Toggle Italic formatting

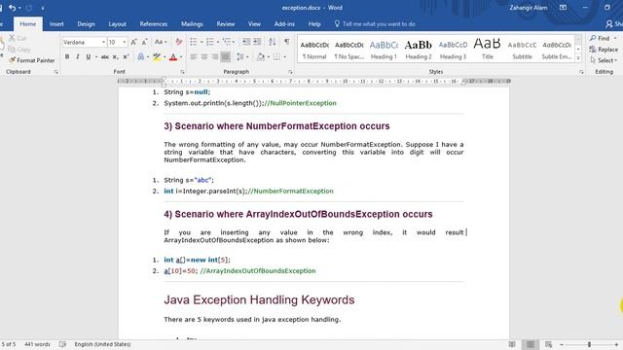click(78, 57)
